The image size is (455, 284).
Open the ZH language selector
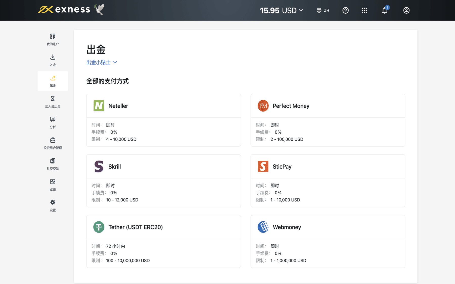click(x=323, y=10)
